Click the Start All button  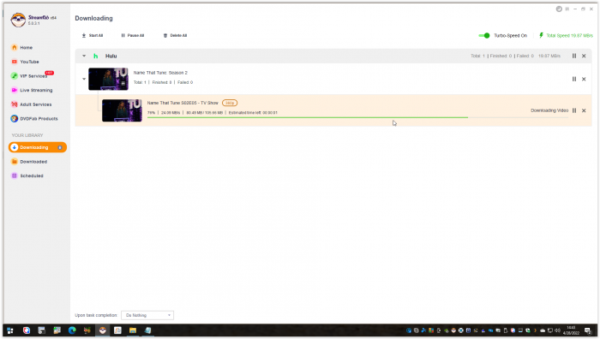click(x=93, y=36)
